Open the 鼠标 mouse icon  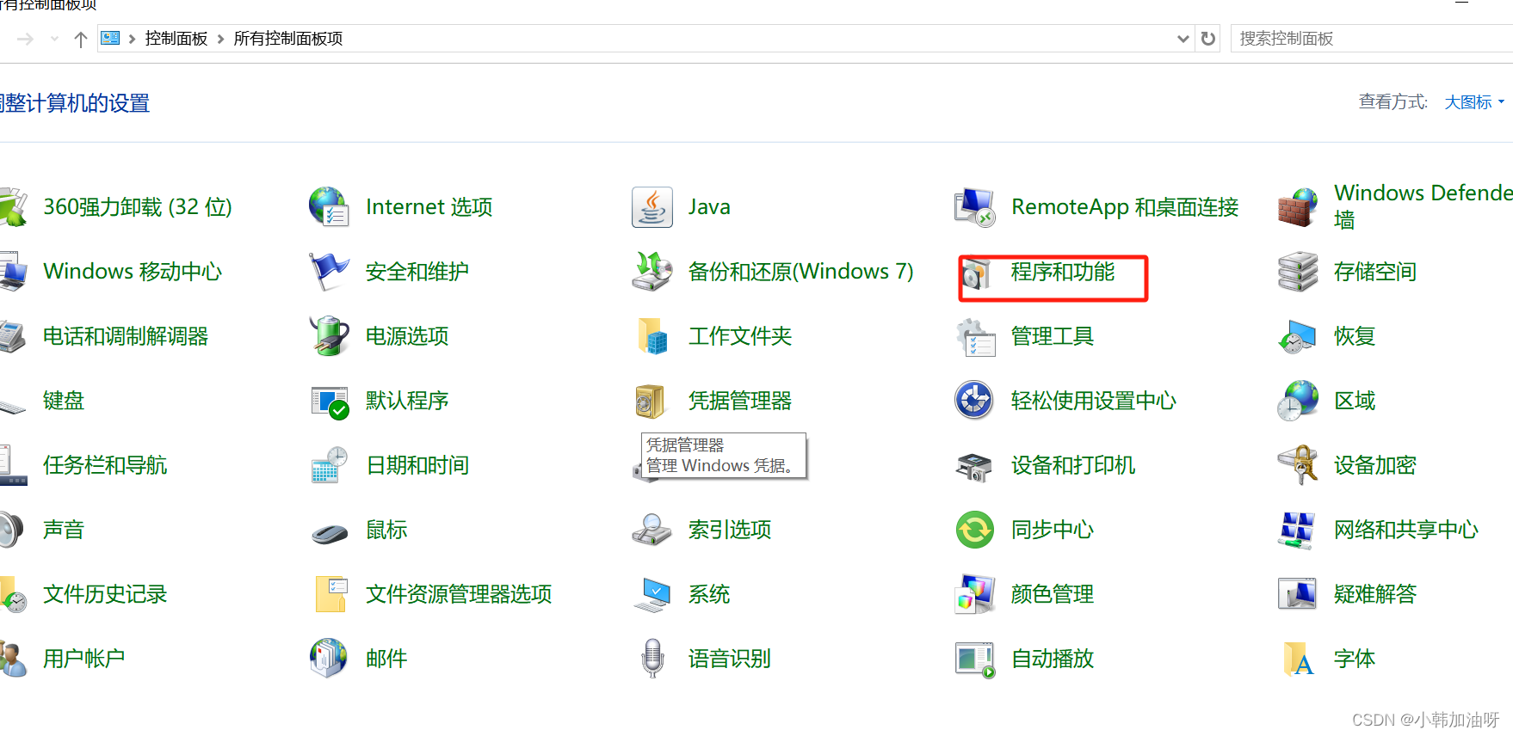(x=329, y=532)
